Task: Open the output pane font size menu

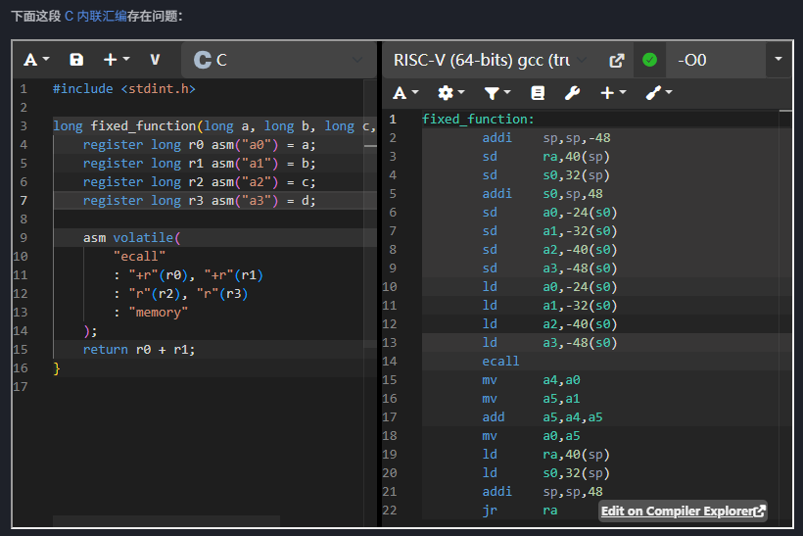Action: pyautogui.click(x=405, y=93)
